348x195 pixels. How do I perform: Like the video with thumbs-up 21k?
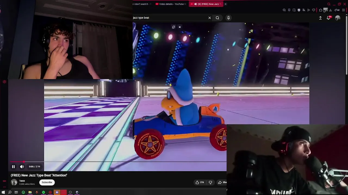click(200, 183)
